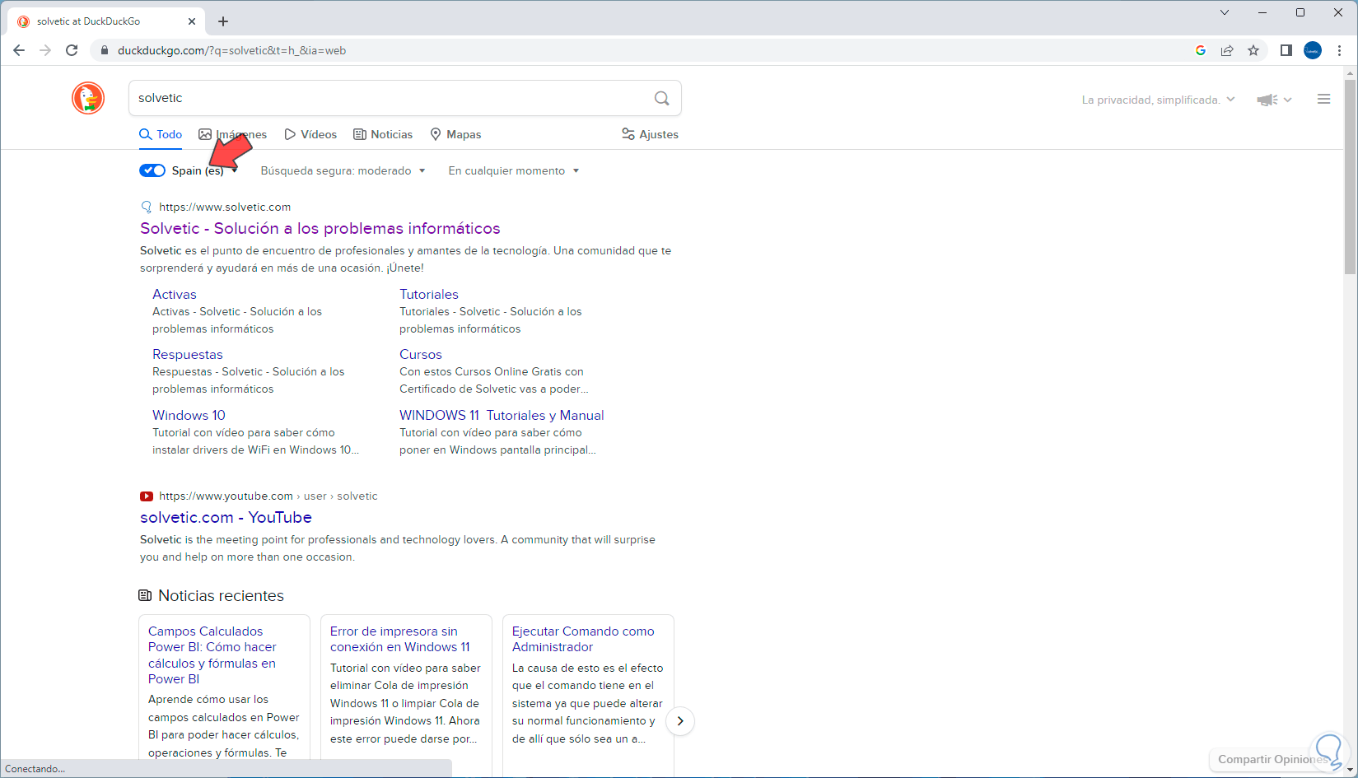Close the solvetic at DuckDuckGo tab
Viewport: 1358px width, 778px height.
(192, 21)
